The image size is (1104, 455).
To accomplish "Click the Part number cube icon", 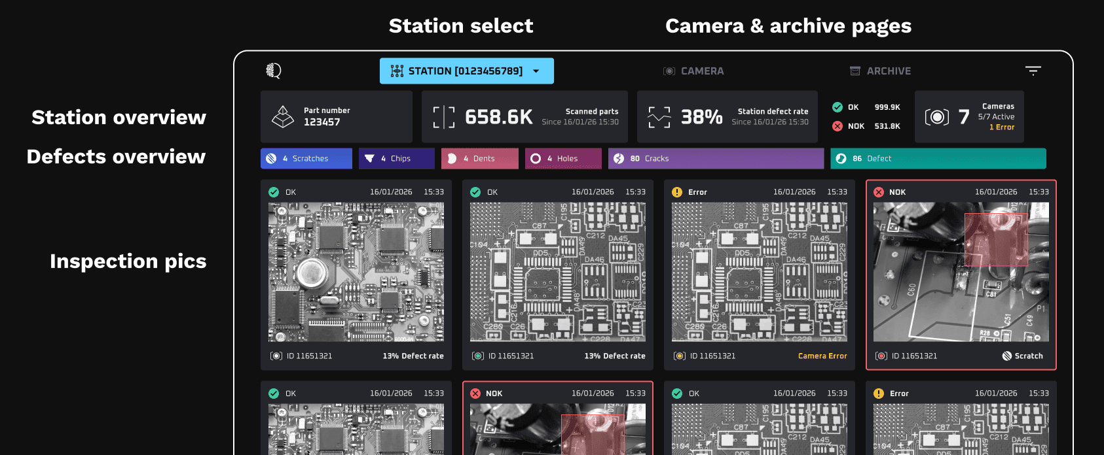I will pos(283,117).
